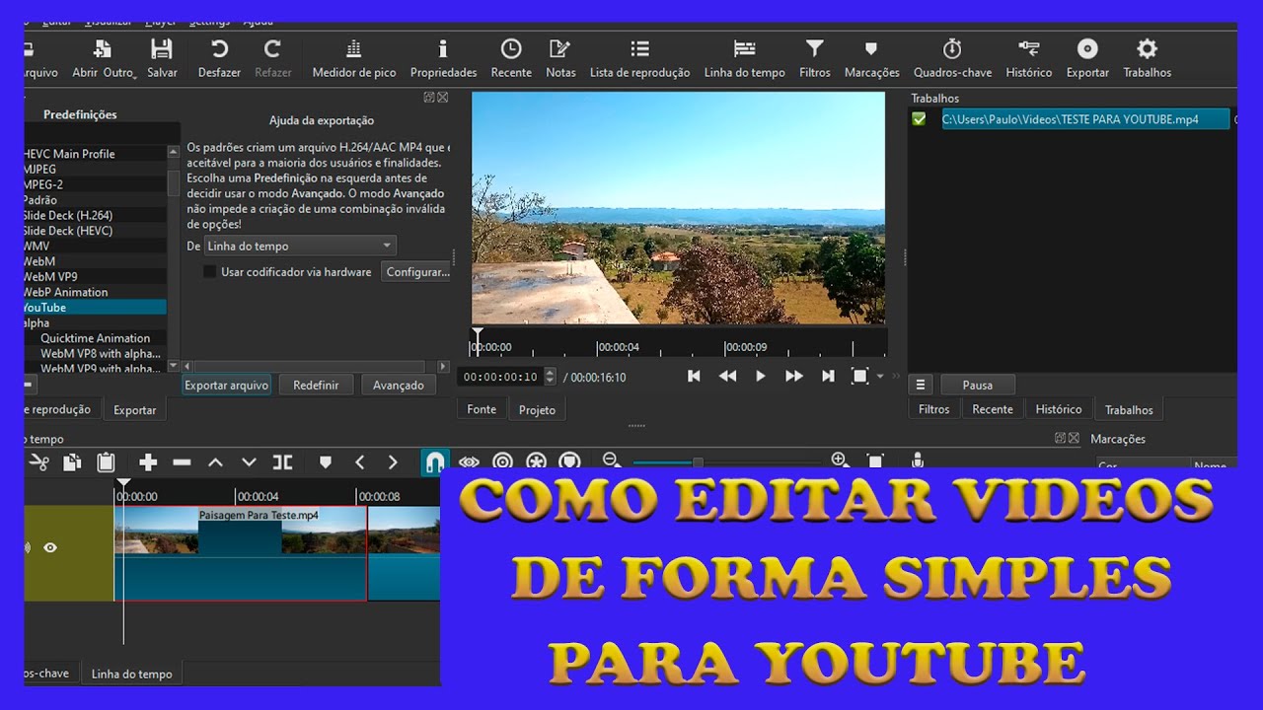Toggle ripple trim and drop button
The height and width of the screenshot is (710, 1263).
[x=502, y=461]
